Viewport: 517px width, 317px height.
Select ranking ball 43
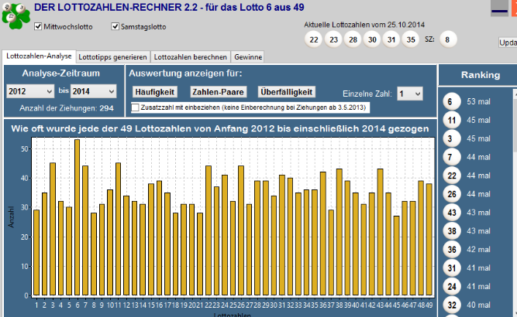pyautogui.click(x=451, y=213)
